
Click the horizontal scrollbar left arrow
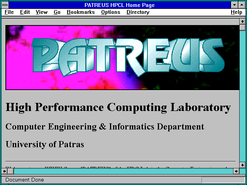coord(4,171)
